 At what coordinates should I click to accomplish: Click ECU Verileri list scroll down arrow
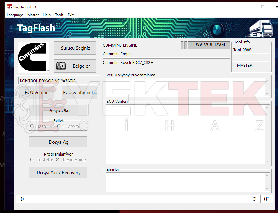point(267,161)
